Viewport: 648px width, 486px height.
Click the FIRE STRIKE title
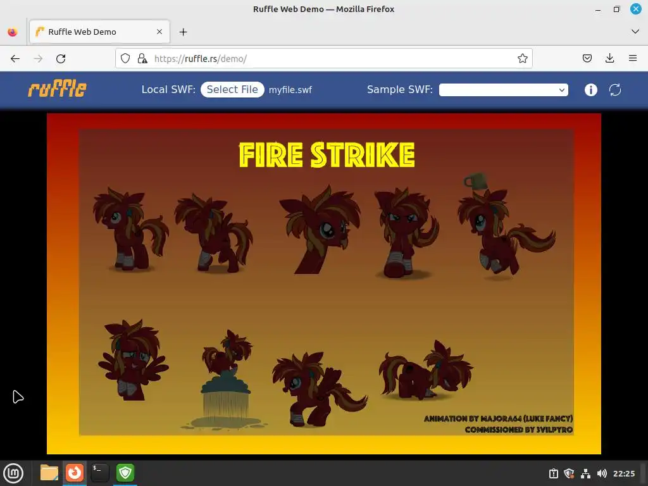point(327,155)
